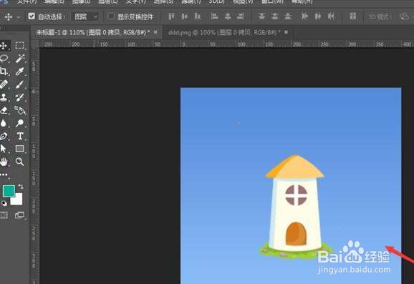Select the Eraser tool

coord(4,110)
